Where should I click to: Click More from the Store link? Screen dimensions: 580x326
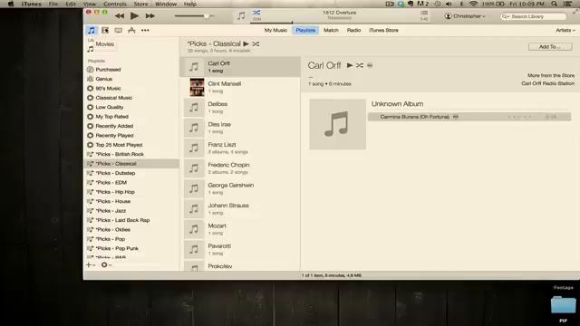(x=551, y=75)
